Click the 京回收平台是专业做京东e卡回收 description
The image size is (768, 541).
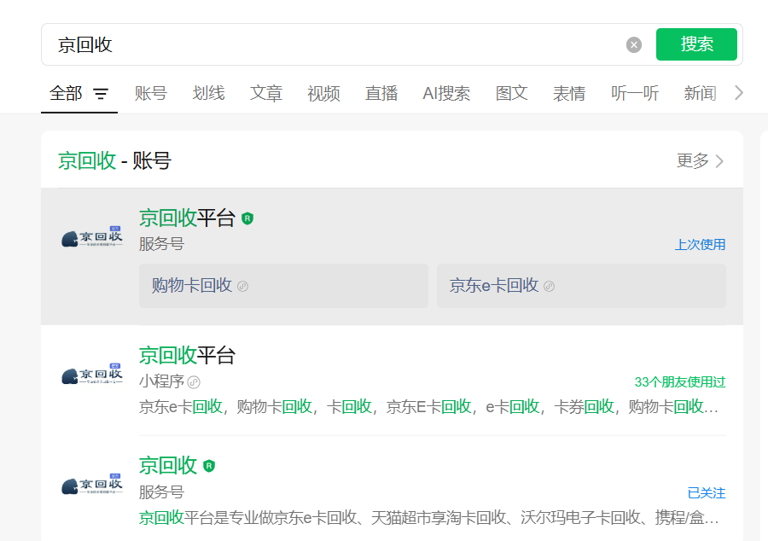(428, 517)
